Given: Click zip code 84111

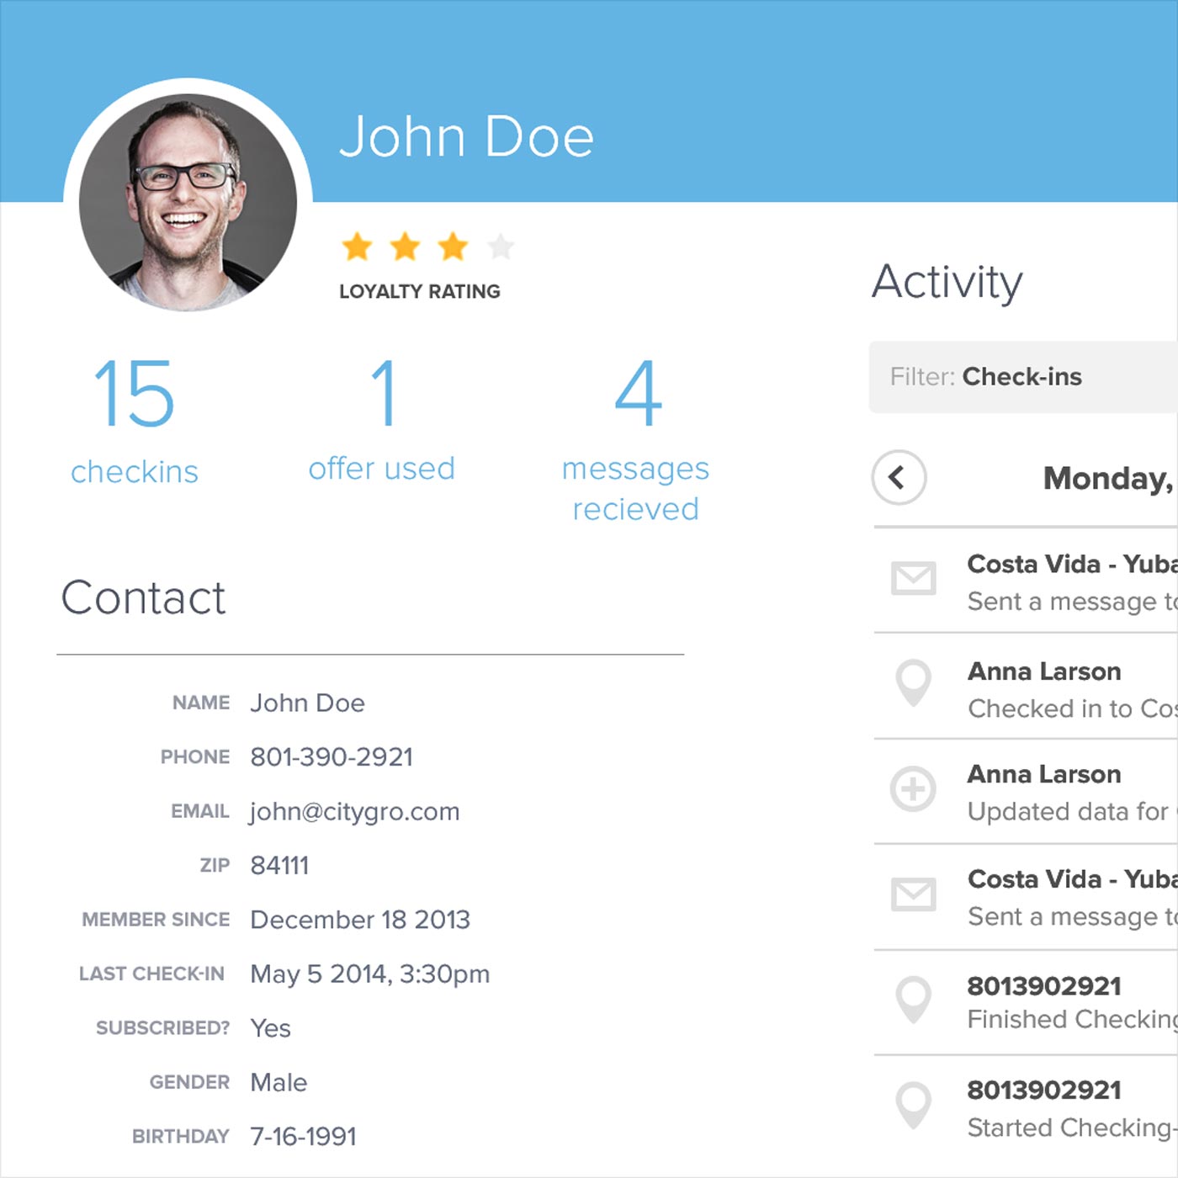Looking at the screenshot, I should (279, 865).
